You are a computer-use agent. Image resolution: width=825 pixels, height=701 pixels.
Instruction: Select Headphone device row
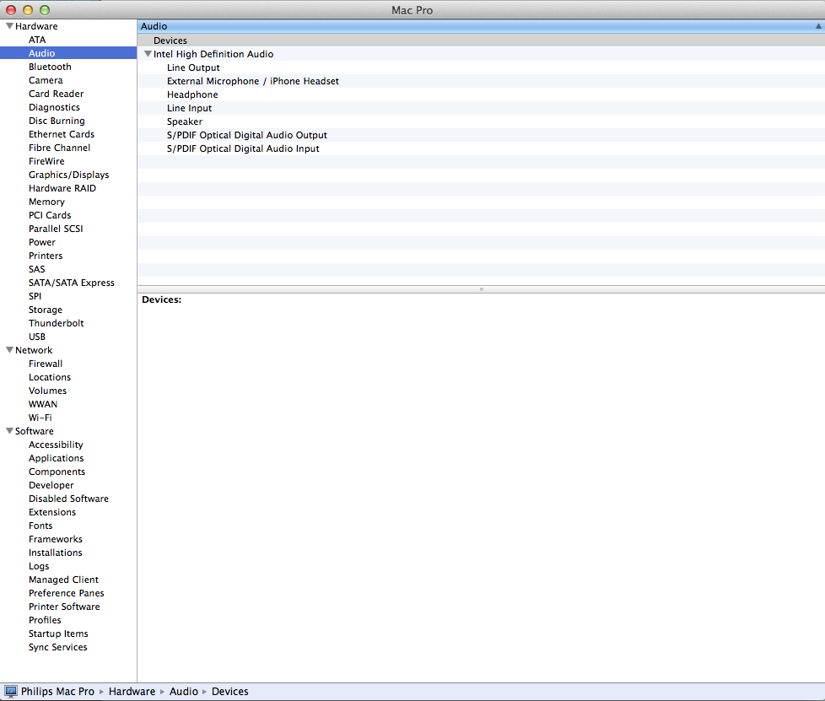point(481,94)
